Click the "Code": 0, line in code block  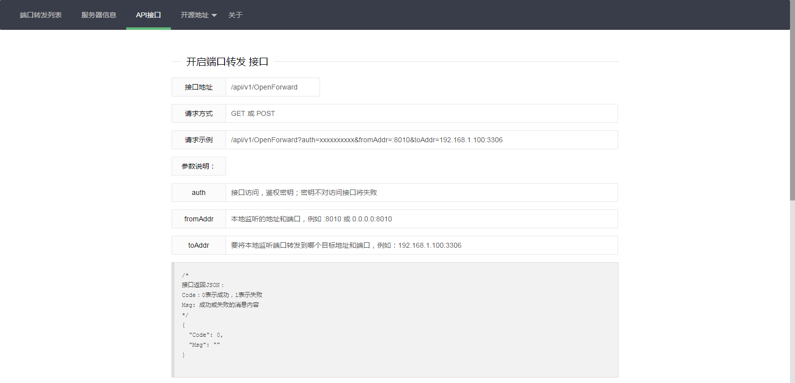[206, 335]
